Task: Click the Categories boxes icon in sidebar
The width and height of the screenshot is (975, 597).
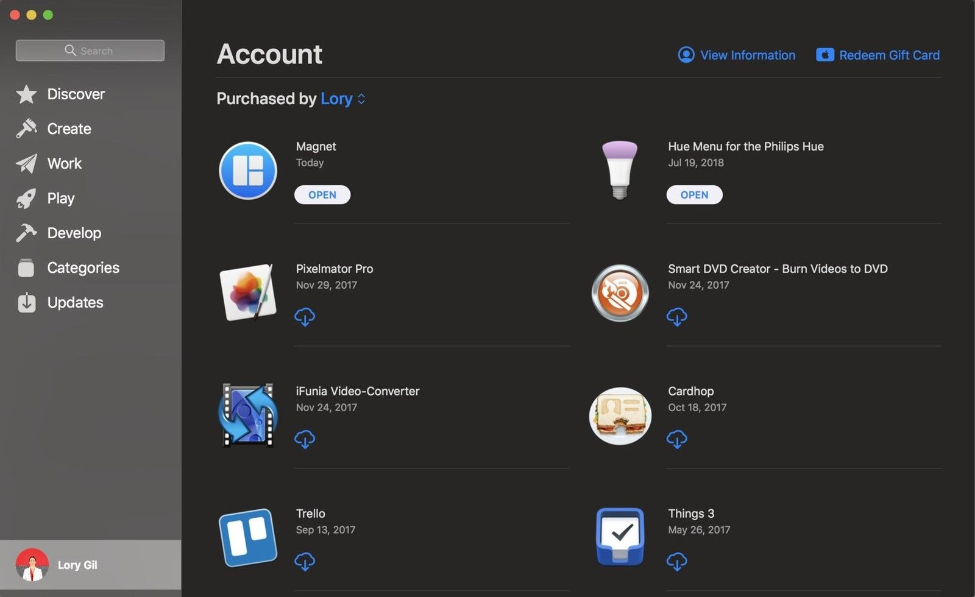Action: [x=26, y=267]
